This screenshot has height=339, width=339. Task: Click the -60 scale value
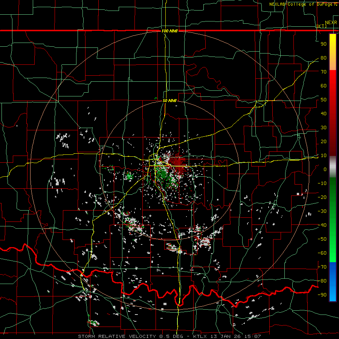pos(322,253)
